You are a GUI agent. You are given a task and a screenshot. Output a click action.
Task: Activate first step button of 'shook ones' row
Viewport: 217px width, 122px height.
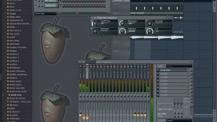click(63, 6)
